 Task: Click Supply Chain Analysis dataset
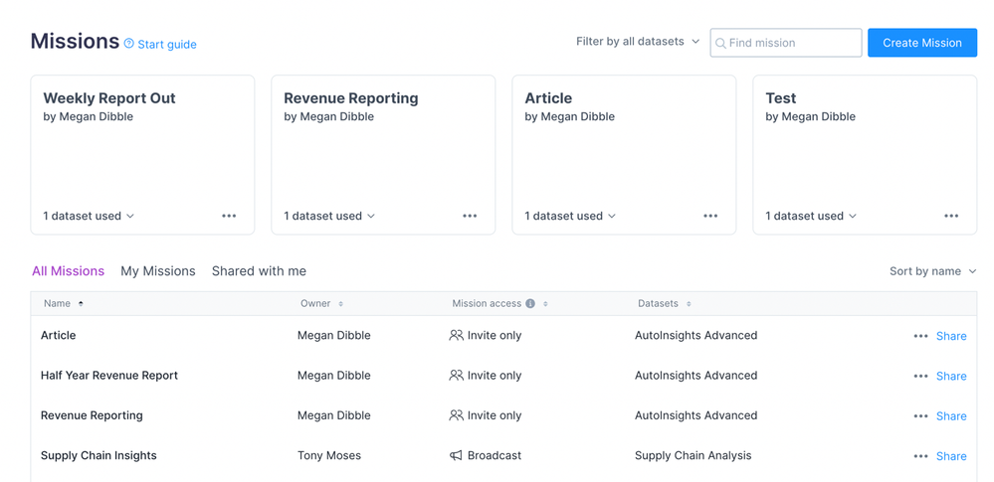693,455
